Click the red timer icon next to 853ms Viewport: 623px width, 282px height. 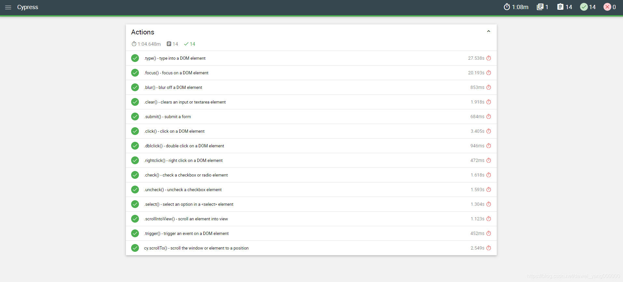pyautogui.click(x=489, y=87)
